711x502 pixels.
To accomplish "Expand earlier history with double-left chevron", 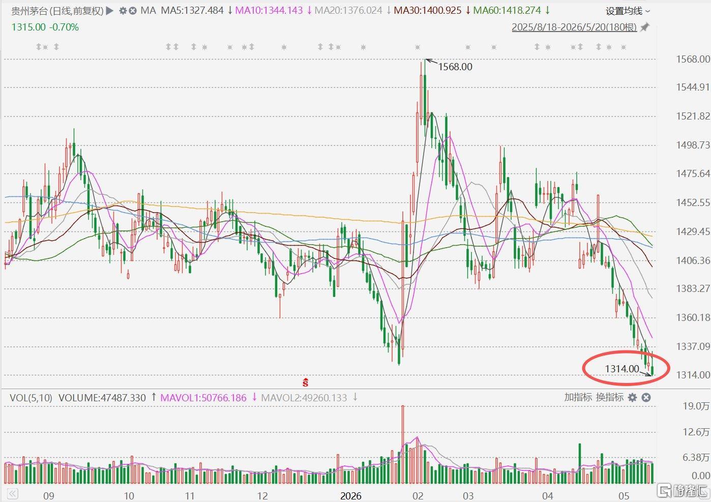I will point(12,494).
